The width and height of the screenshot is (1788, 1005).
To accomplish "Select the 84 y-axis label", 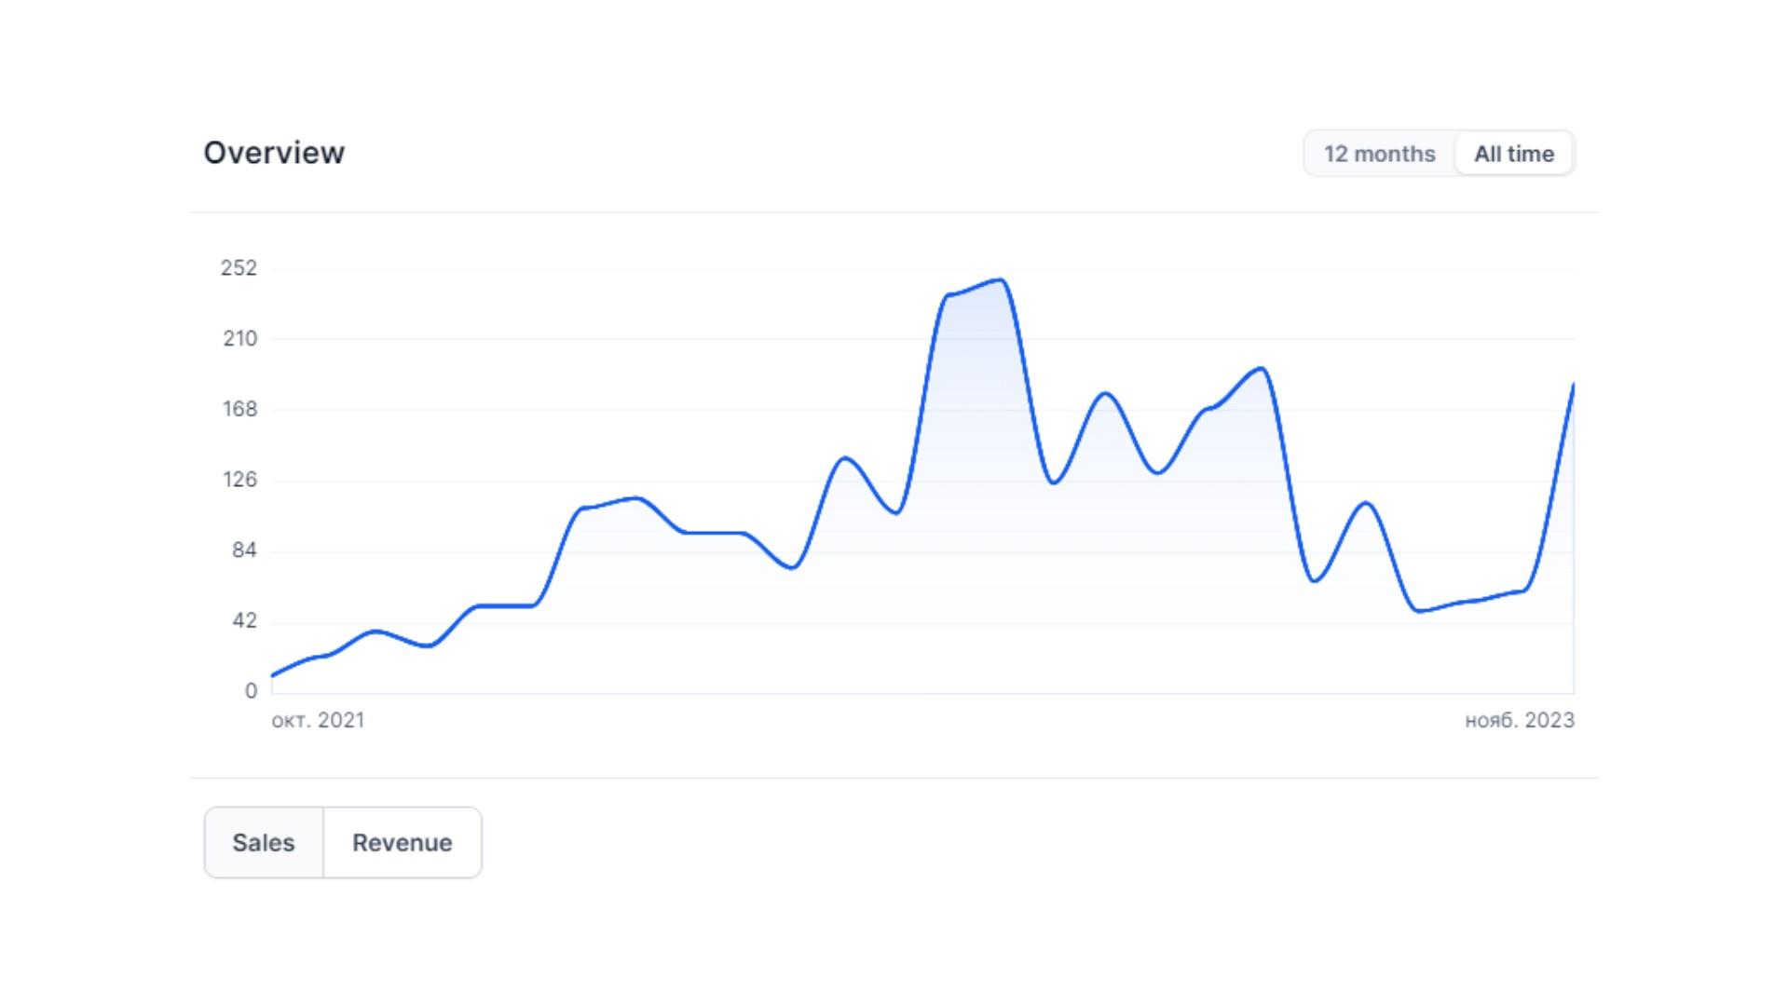I will click(x=244, y=550).
